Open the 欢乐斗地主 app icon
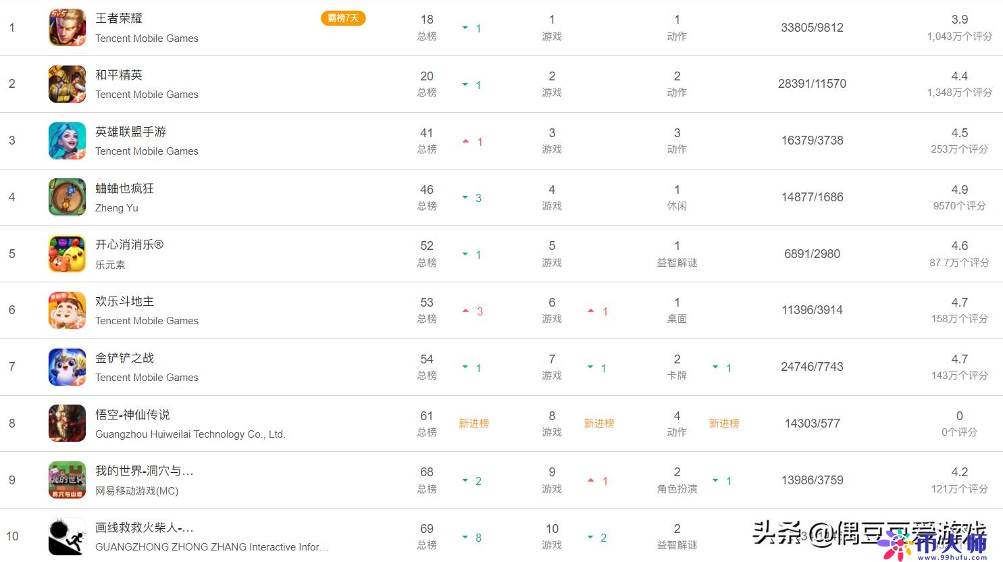 68,310
